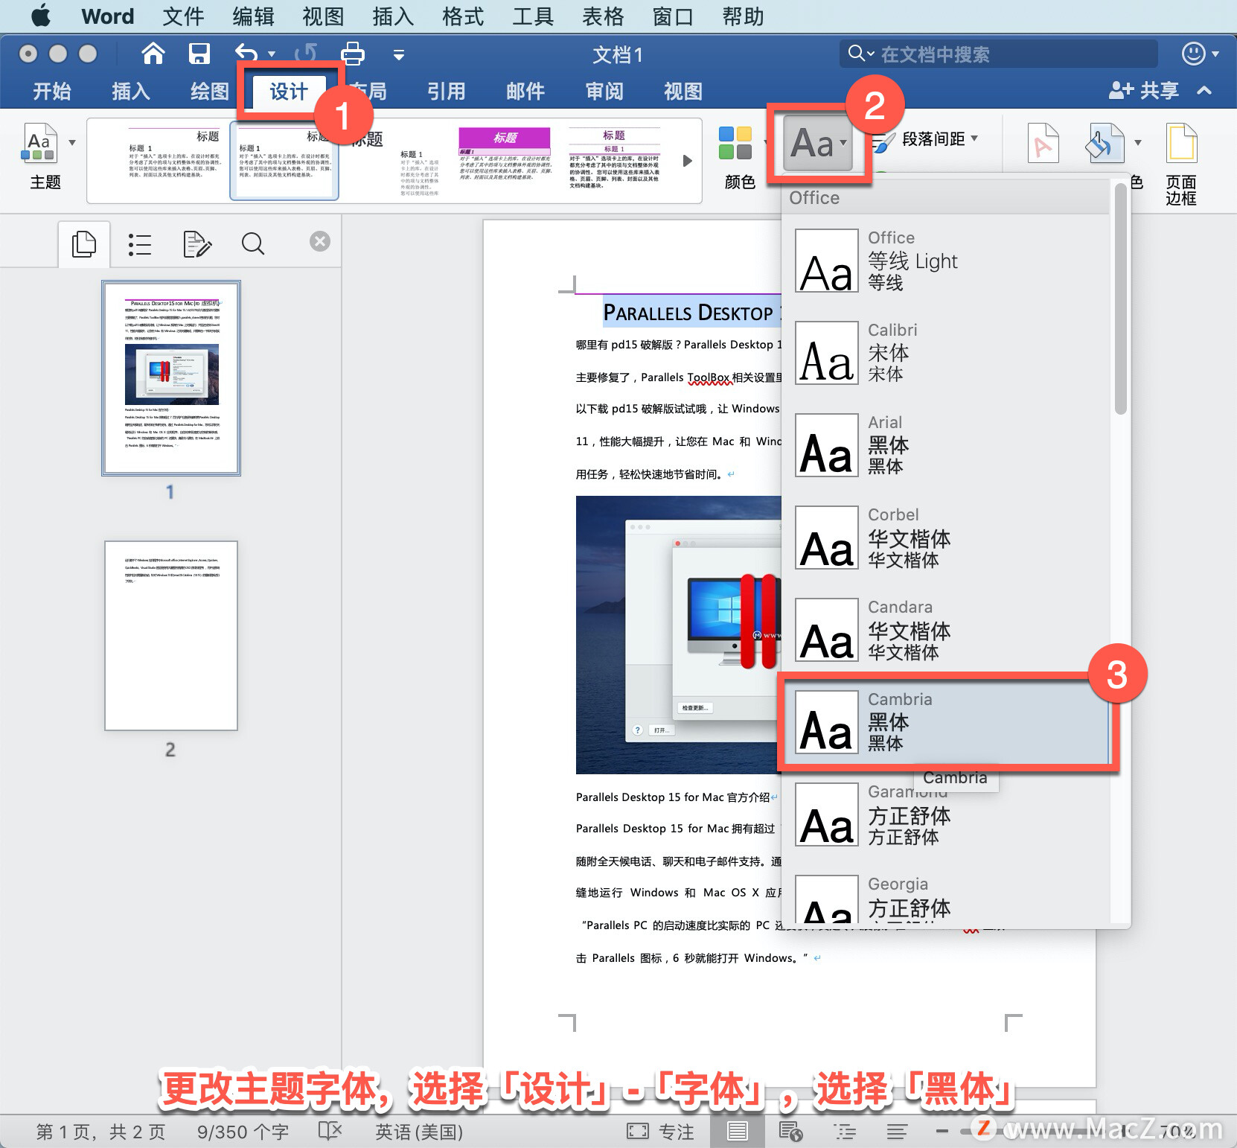The height and width of the screenshot is (1148, 1237).
Task: Click the redo arrow icon
Action: [306, 54]
